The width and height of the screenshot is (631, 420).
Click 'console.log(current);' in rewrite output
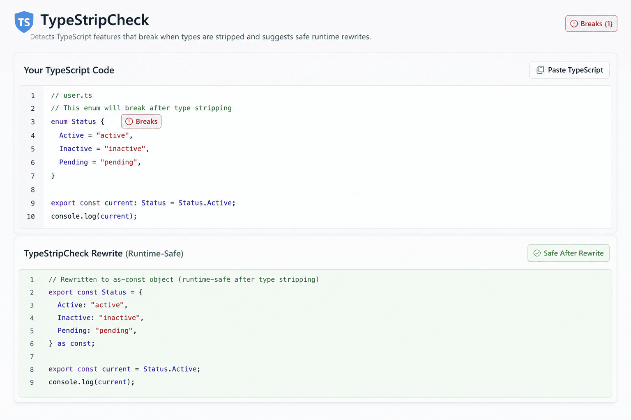(x=92, y=382)
